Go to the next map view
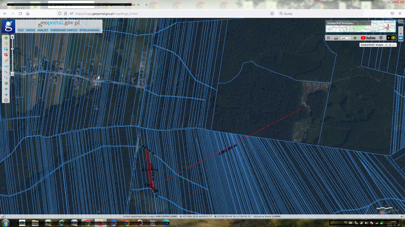 tap(6, 95)
